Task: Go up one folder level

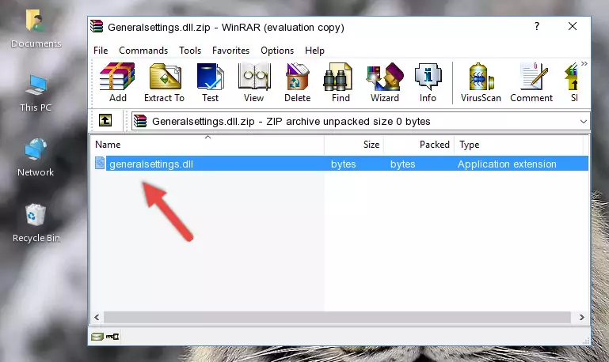Action: pyautogui.click(x=105, y=121)
